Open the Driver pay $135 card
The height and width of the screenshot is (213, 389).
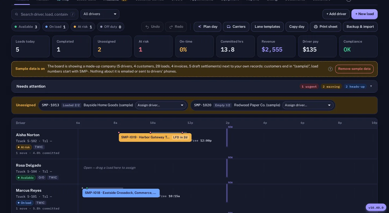(x=317, y=46)
